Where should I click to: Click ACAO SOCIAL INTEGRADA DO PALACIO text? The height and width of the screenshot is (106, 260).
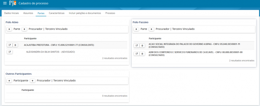[194, 46]
